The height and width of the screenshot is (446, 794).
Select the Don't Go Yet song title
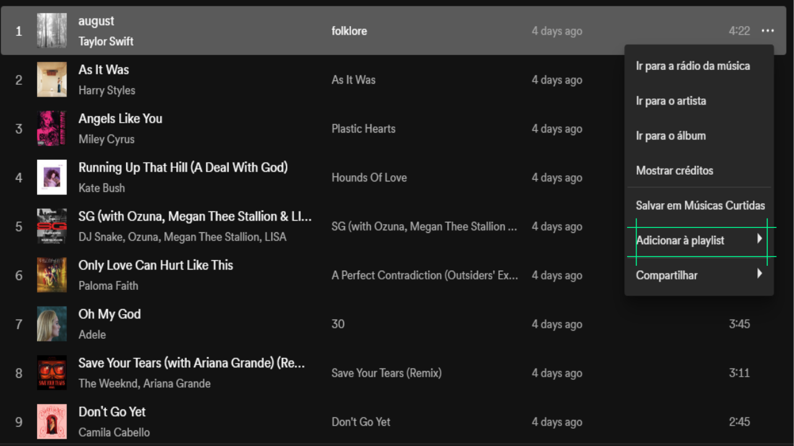112,412
